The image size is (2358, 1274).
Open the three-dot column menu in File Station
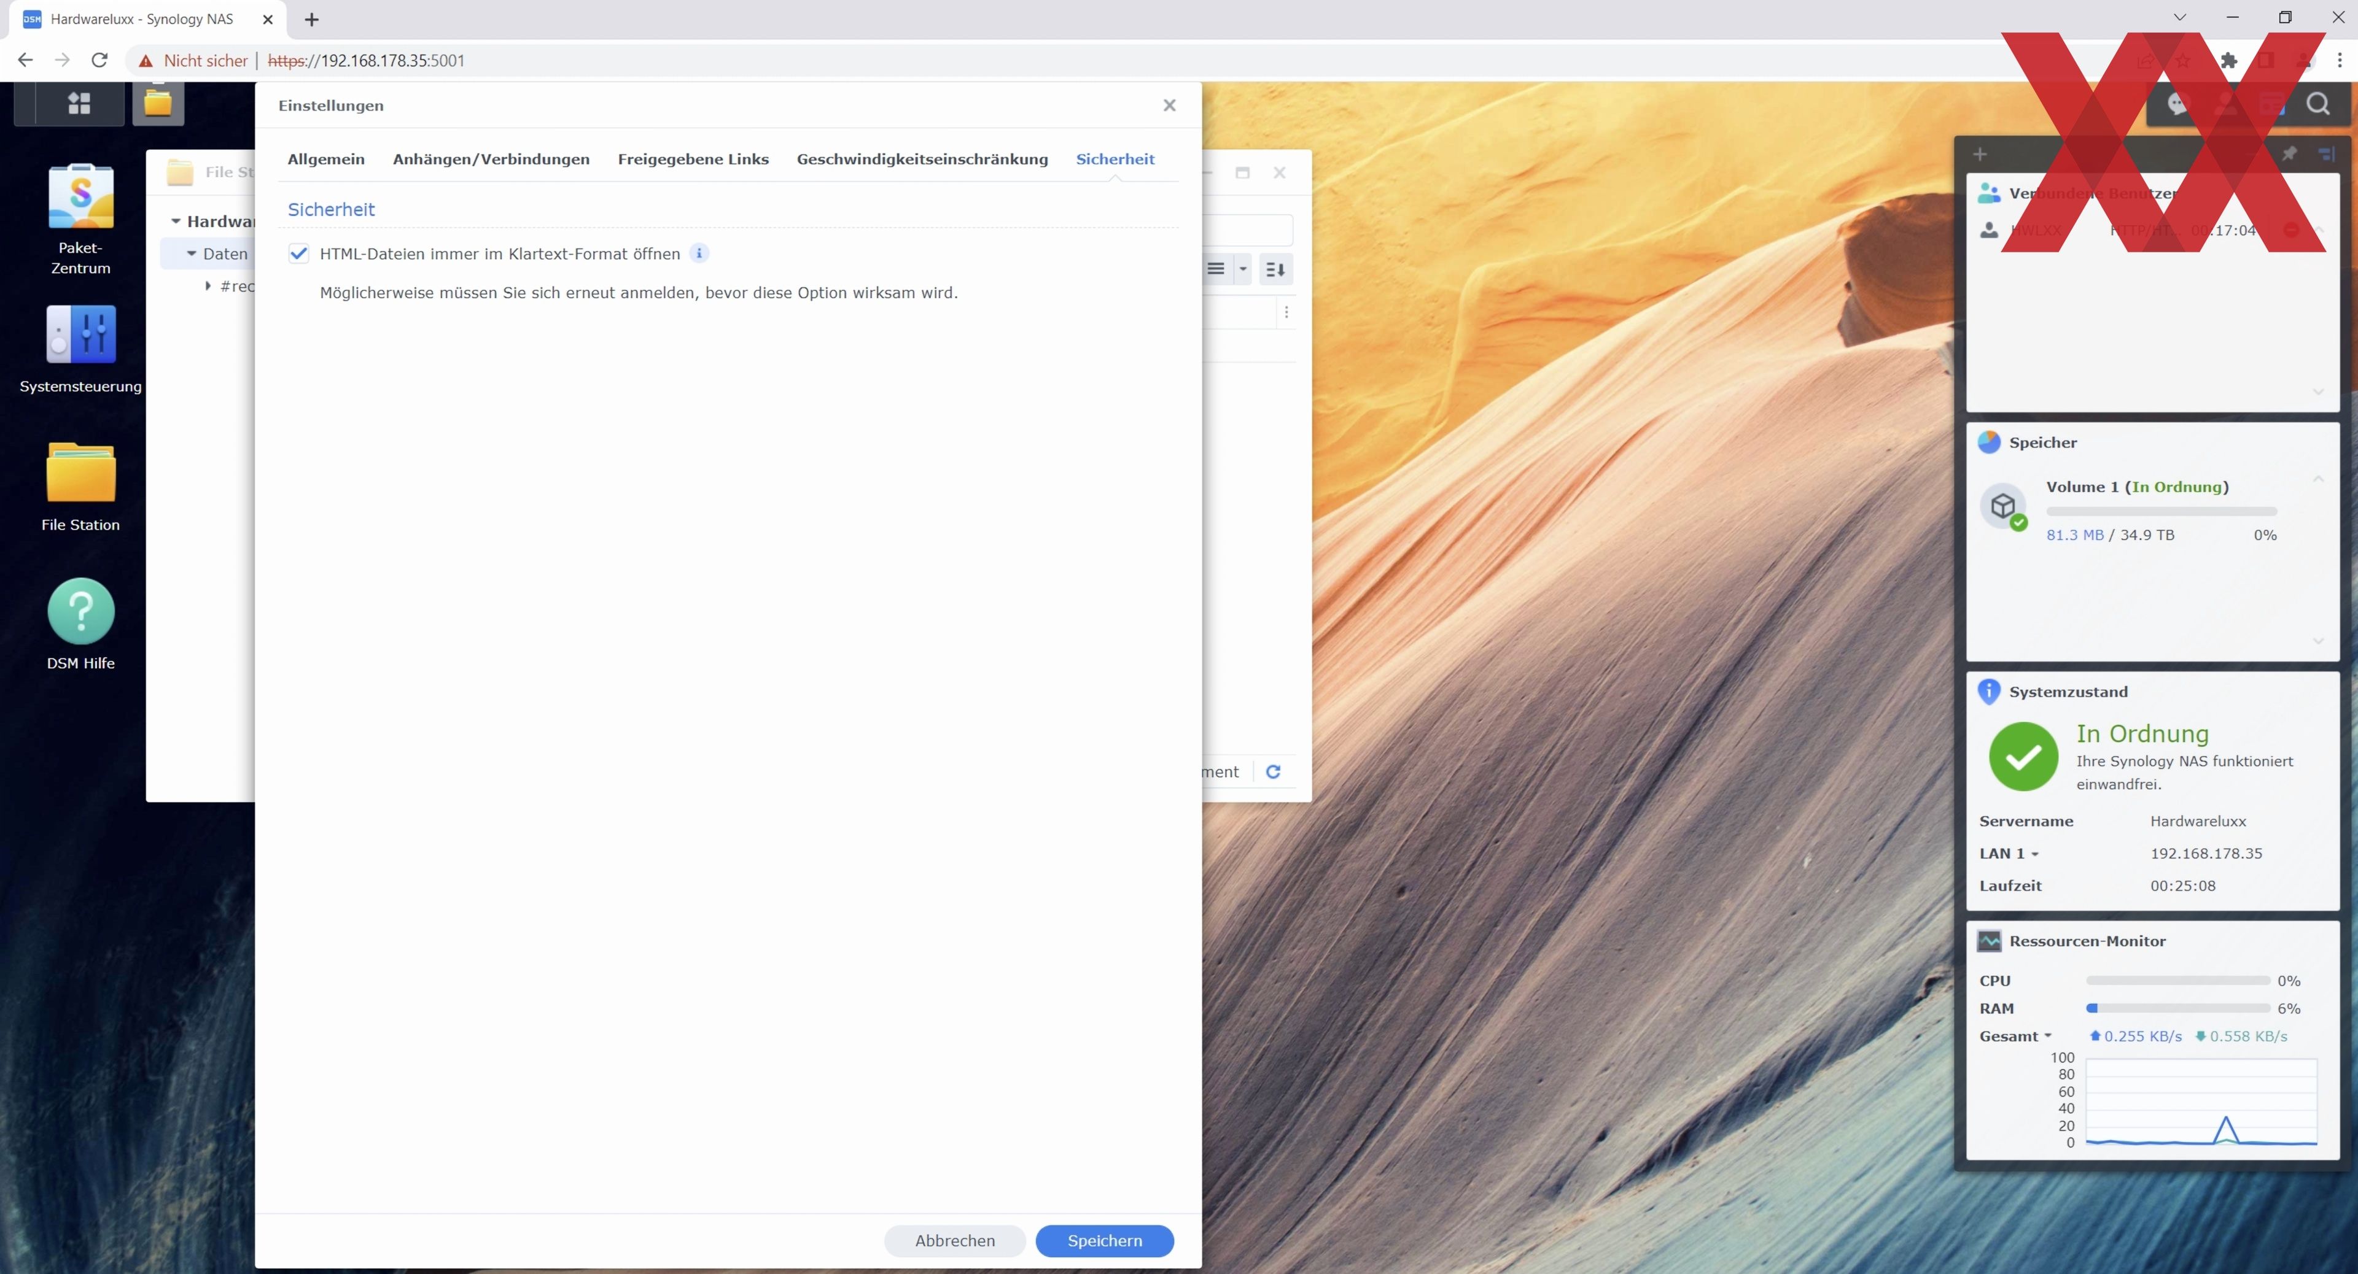coord(1286,312)
